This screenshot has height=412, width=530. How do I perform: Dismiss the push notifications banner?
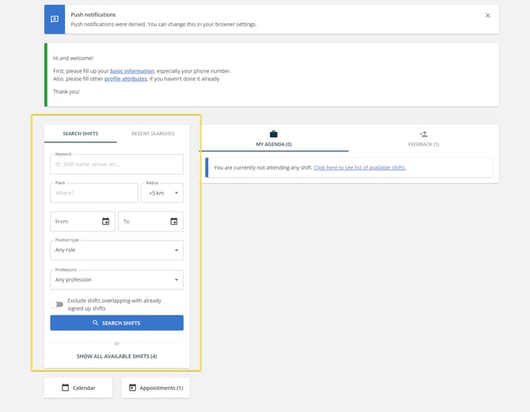point(487,15)
